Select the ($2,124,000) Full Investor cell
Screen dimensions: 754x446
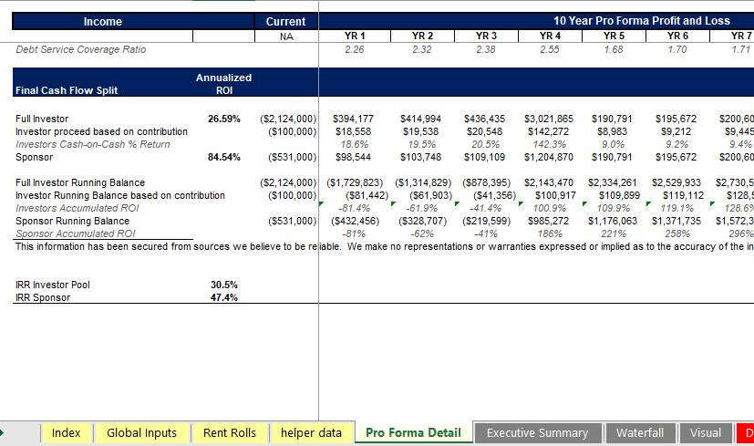(288, 119)
